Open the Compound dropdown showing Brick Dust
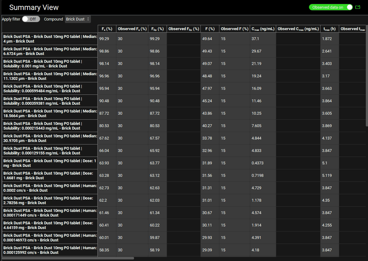The image size is (368, 261). pyautogui.click(x=78, y=19)
